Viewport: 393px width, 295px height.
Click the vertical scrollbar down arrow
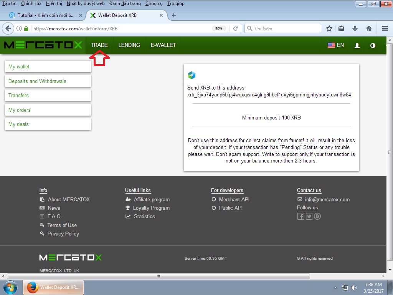pyautogui.click(x=390, y=270)
